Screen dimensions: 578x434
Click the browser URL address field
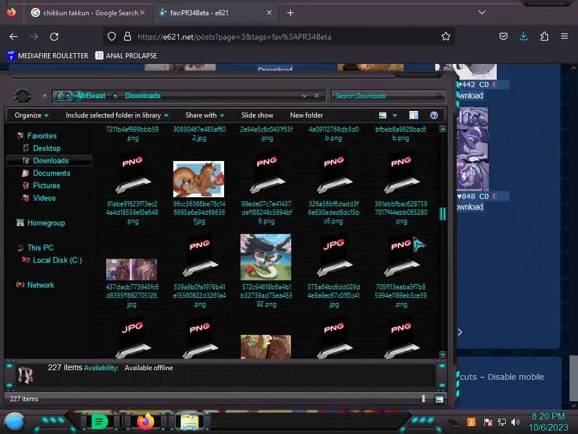coord(279,37)
